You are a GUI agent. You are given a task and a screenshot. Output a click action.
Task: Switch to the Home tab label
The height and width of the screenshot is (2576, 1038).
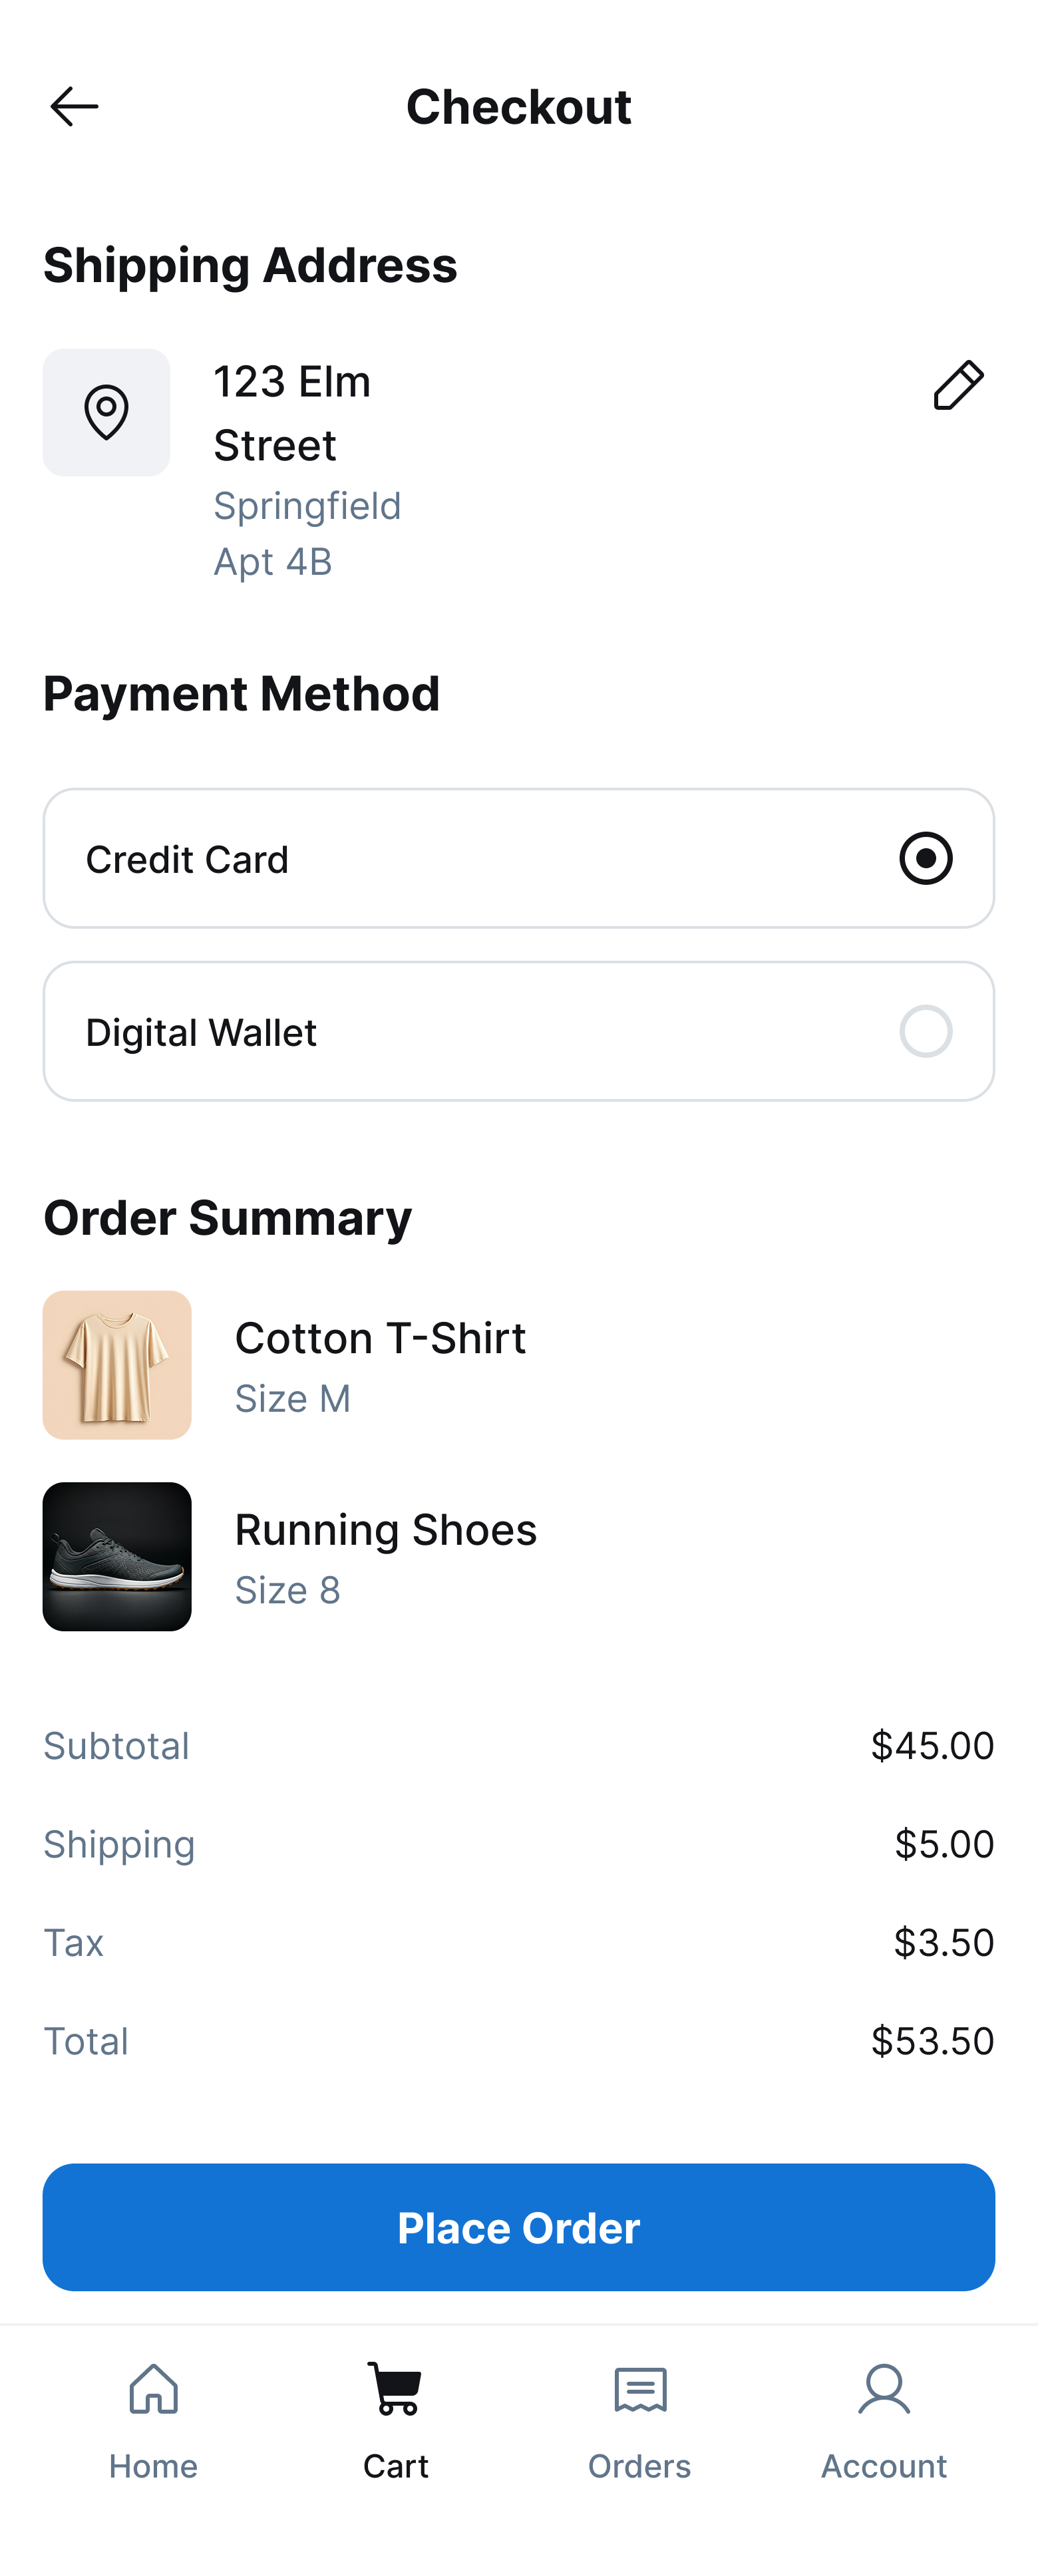(x=153, y=2466)
